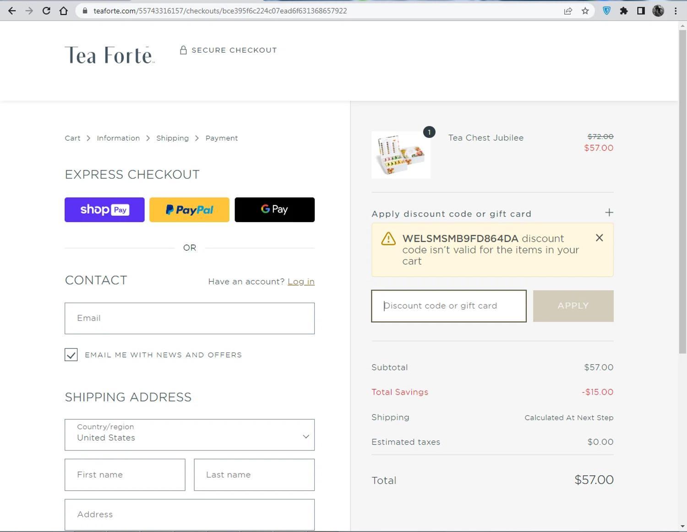This screenshot has width=687, height=532.
Task: Click the page vertical scrollbar
Action: click(x=682, y=192)
